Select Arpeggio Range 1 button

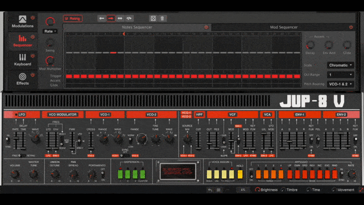[x=258, y=174]
